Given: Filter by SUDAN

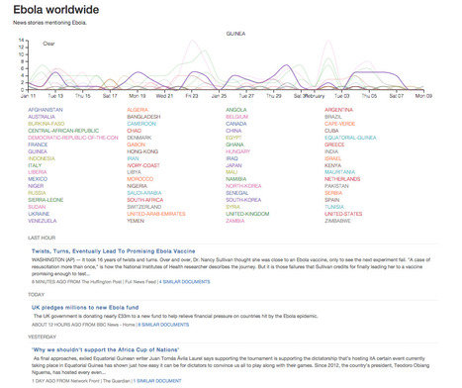Looking at the screenshot, I should point(37,207).
